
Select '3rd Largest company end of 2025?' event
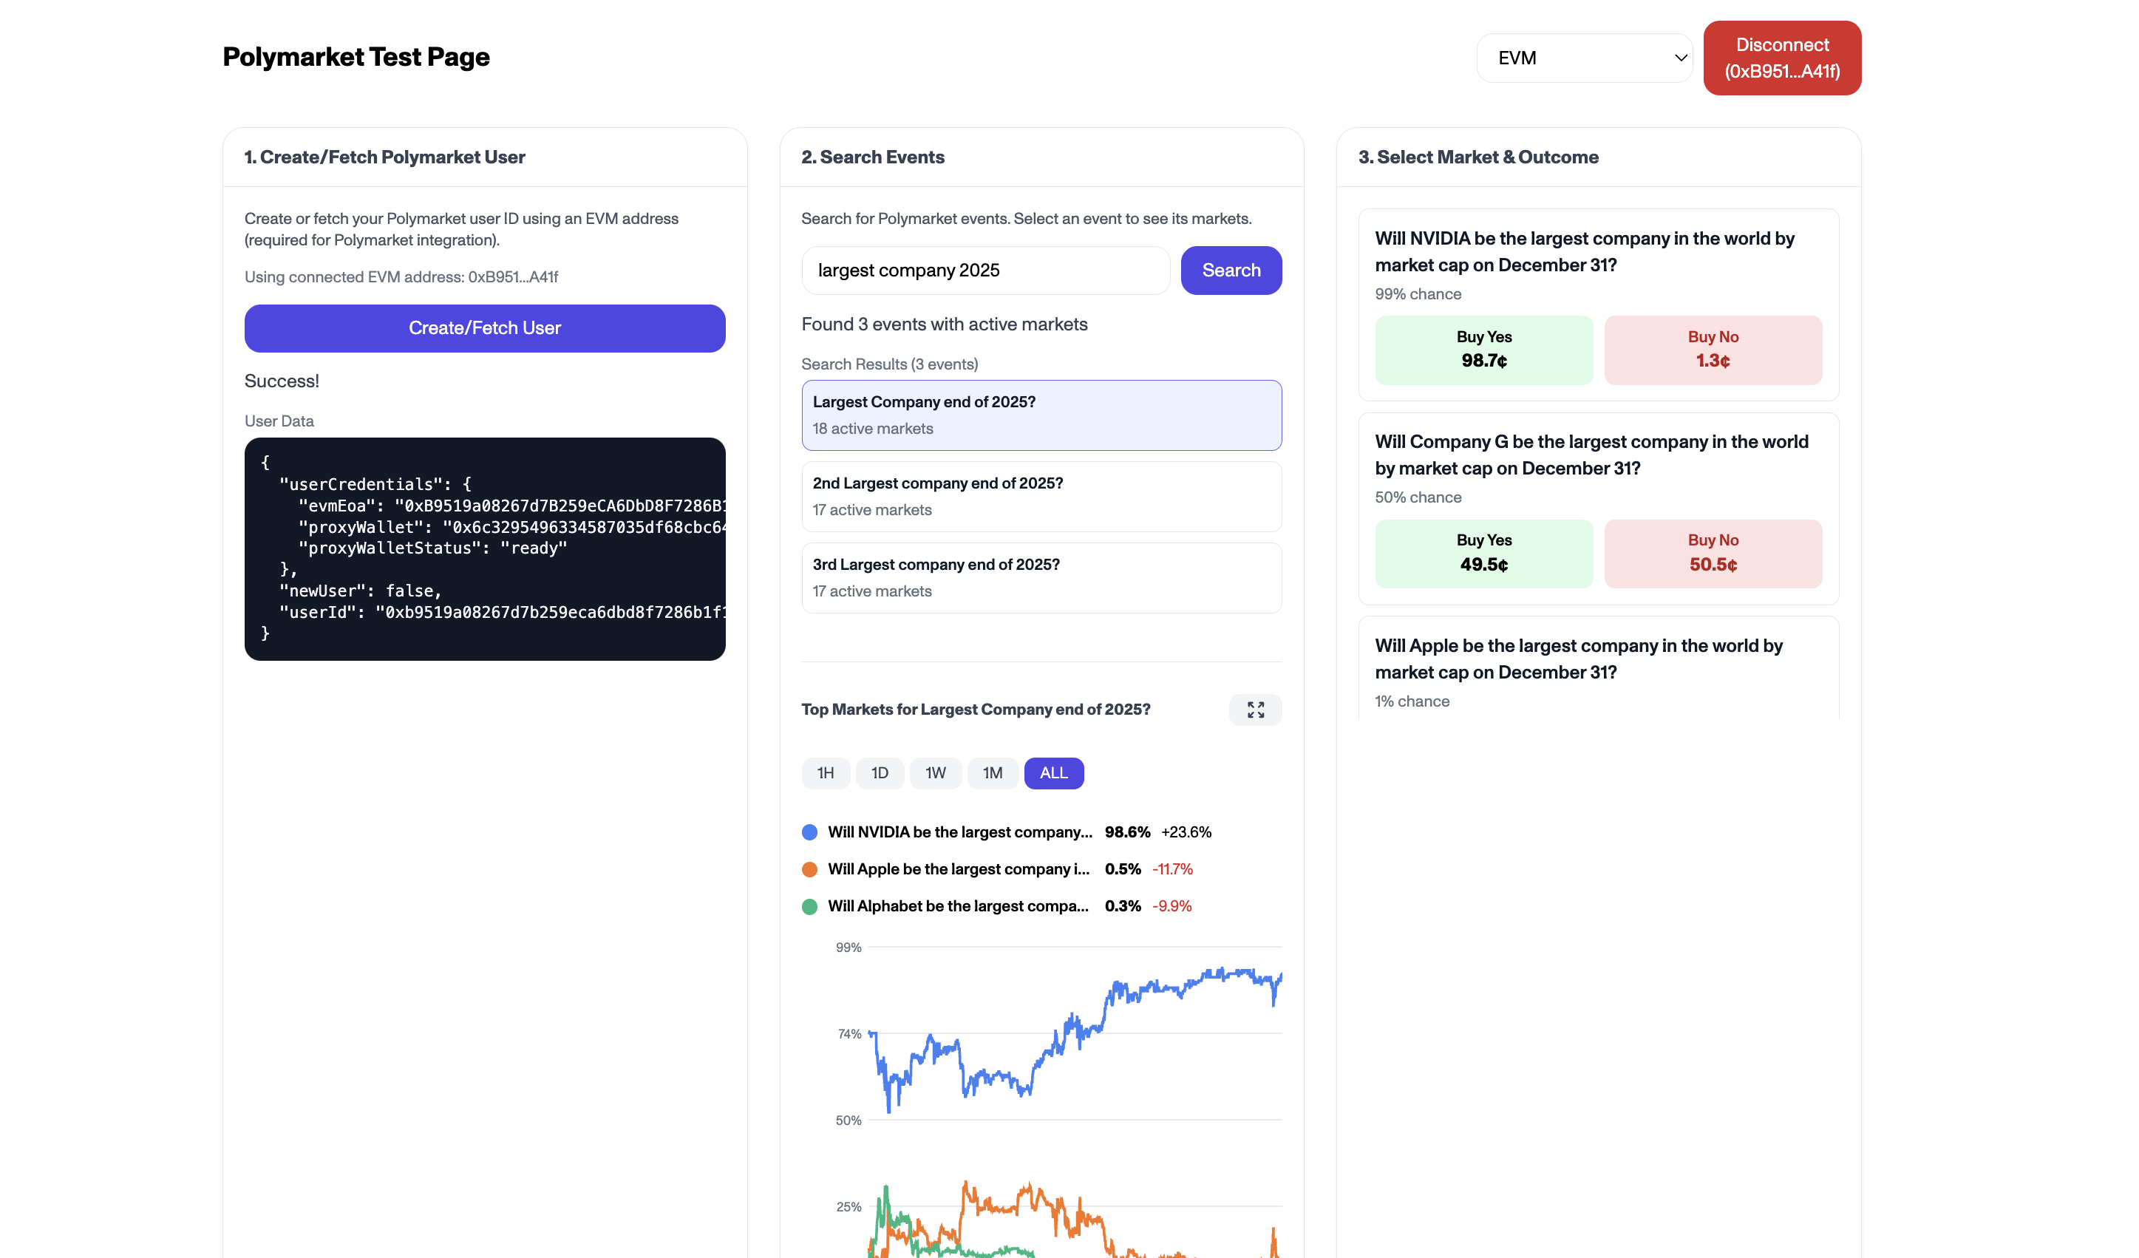[x=1041, y=577]
